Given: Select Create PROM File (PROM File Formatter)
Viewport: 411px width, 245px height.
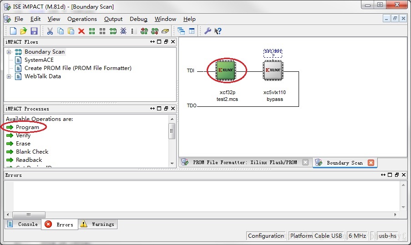Looking at the screenshot, I should pos(78,68).
